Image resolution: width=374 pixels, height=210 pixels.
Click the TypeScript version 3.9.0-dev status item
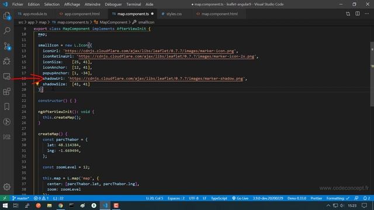[268, 198]
